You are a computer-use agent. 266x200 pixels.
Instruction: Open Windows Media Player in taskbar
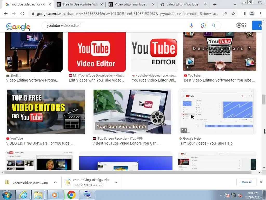(55, 195)
